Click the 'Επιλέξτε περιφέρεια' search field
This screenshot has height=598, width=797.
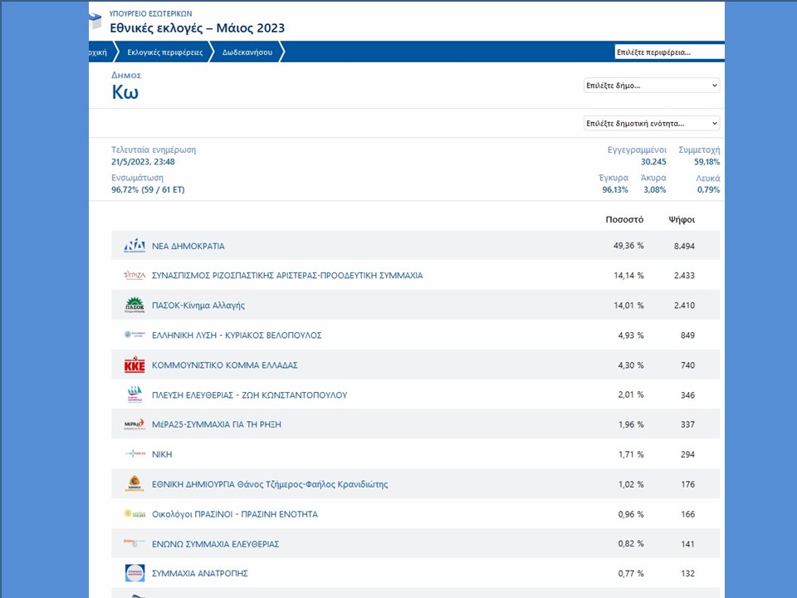click(x=668, y=52)
